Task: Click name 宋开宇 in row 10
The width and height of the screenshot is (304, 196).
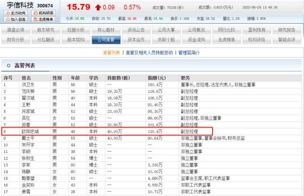Action: (28, 145)
